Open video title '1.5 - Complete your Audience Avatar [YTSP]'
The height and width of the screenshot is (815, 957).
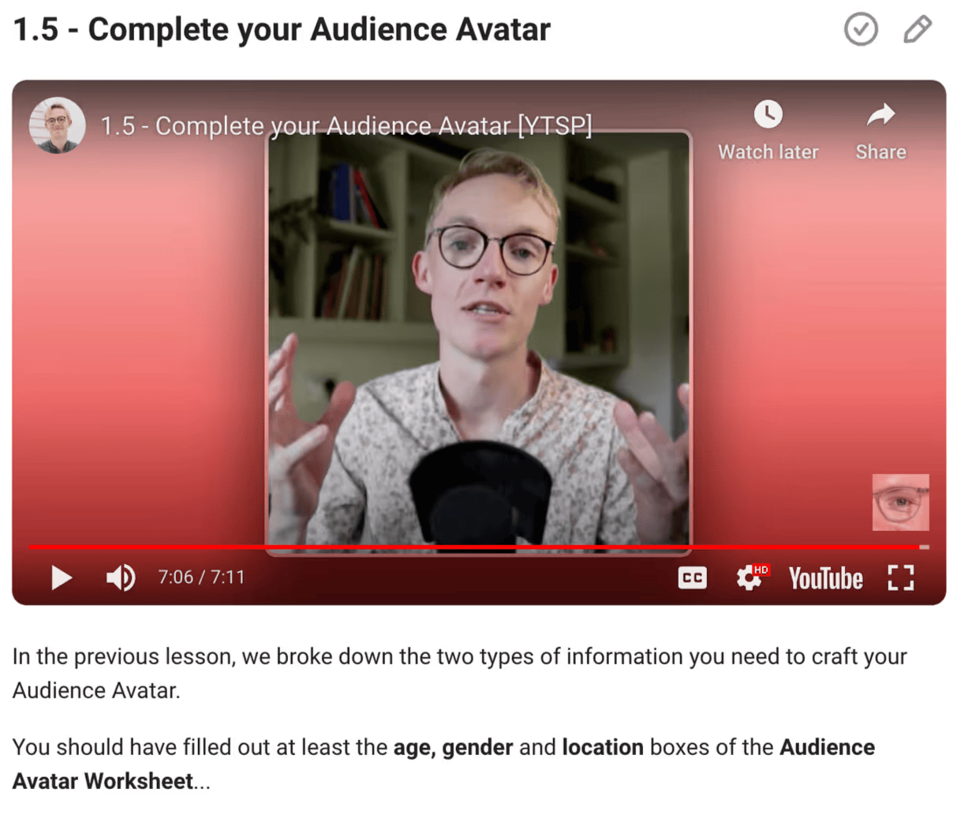click(346, 125)
